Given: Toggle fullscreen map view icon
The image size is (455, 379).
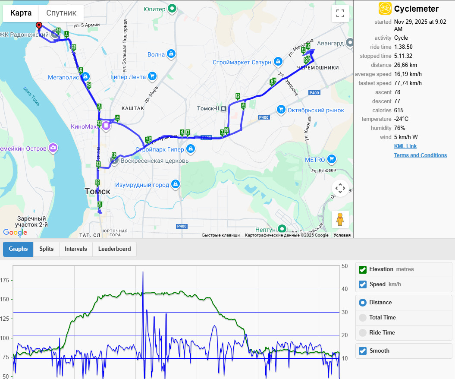Looking at the screenshot, I should click(340, 13).
